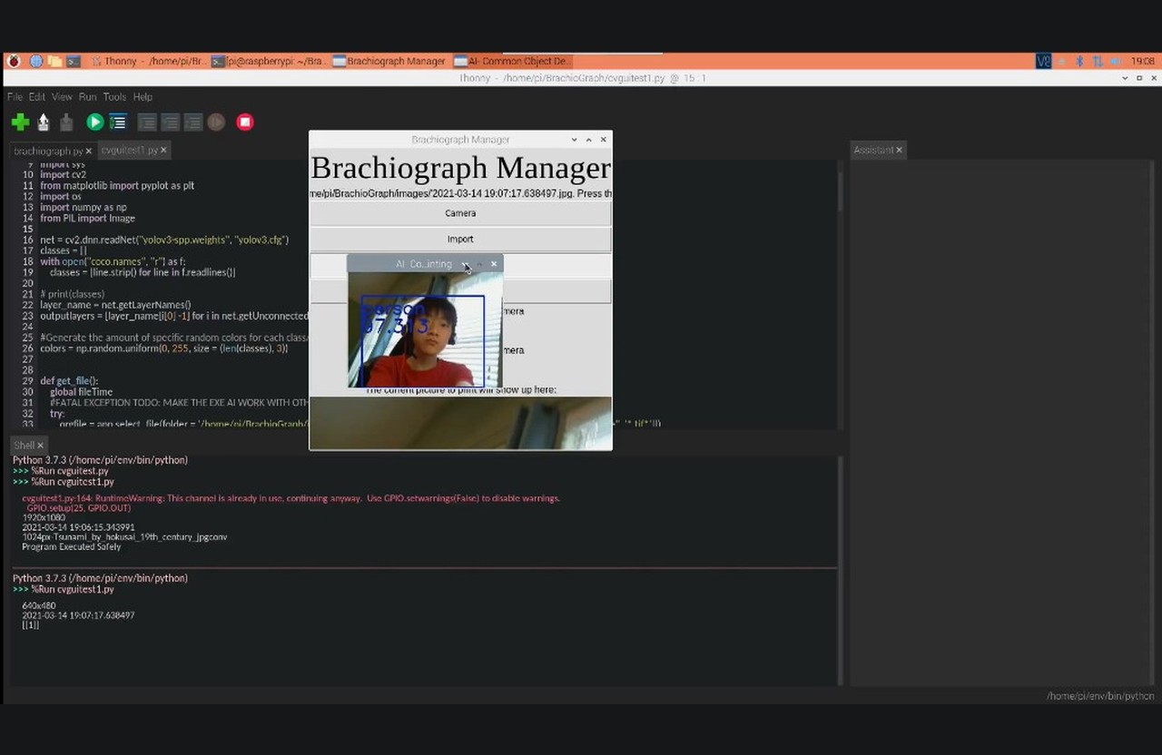Screen dimensions: 1162x755
Task: Click the image path label in Brachiograph Manager
Action: [x=460, y=193]
